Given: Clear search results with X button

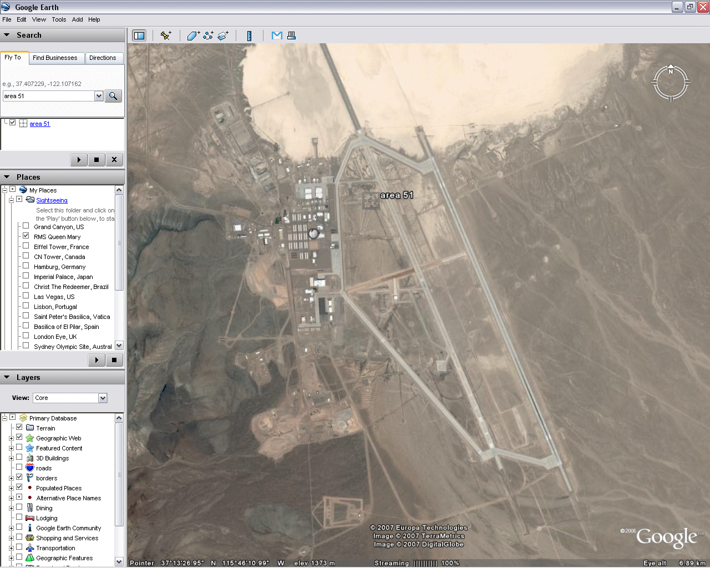Looking at the screenshot, I should (x=114, y=160).
